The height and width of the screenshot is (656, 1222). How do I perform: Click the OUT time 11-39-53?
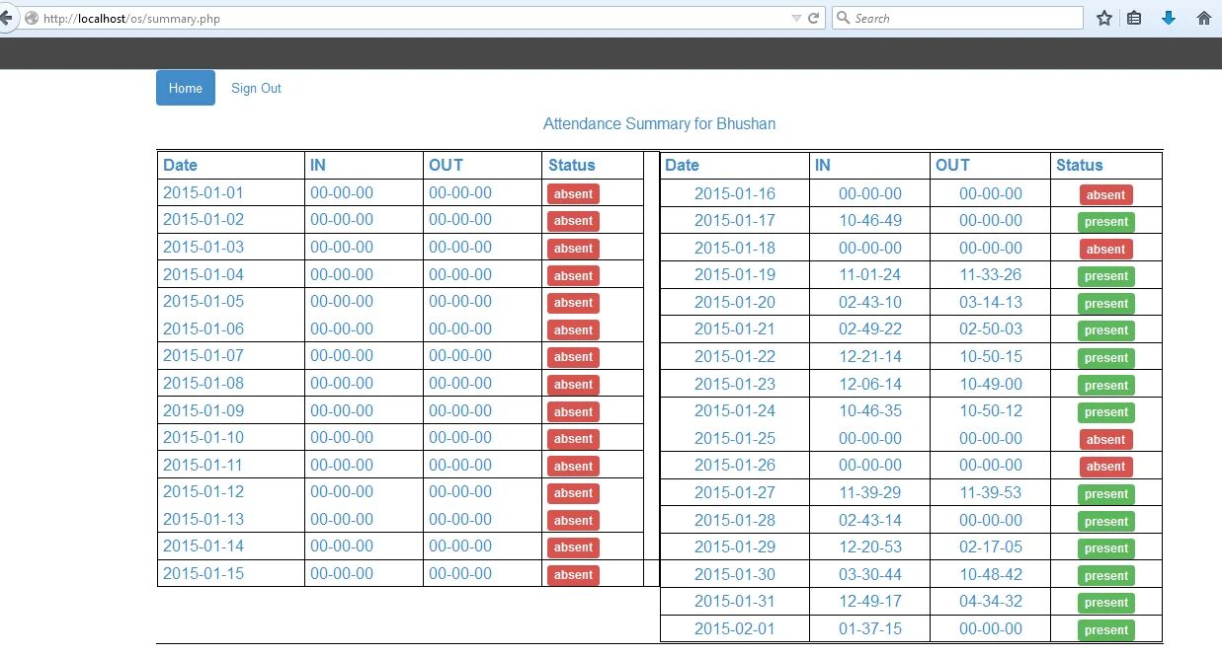(x=991, y=493)
